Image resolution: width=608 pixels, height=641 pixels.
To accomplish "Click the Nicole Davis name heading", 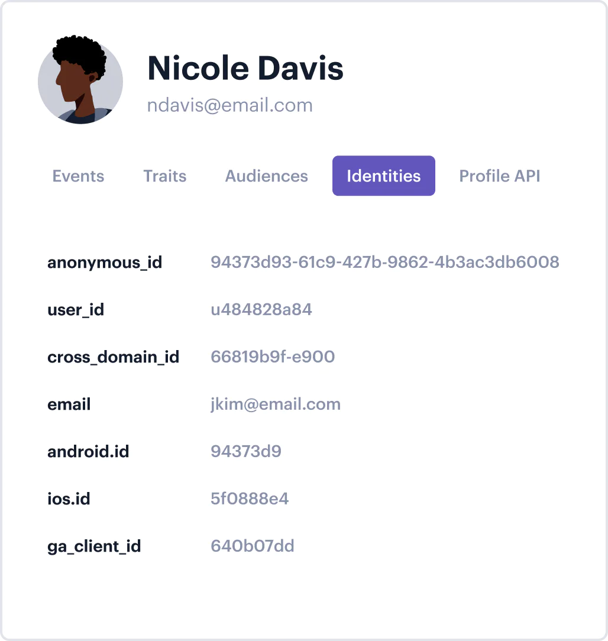I will (x=245, y=68).
